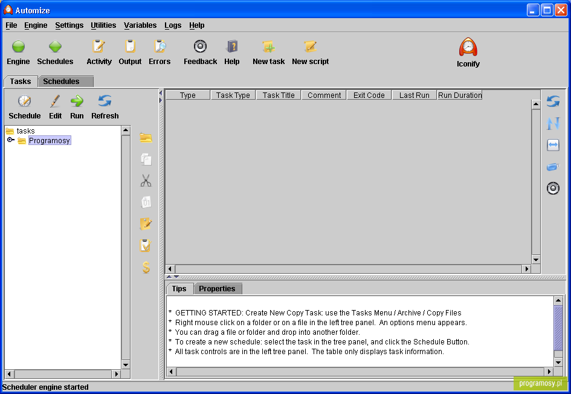Sort by the Task Type column header
Viewport: 571px width, 394px height.
pos(233,95)
